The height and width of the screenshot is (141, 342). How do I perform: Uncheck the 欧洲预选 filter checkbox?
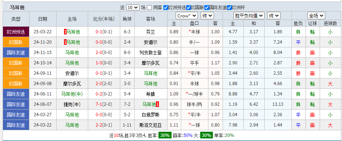pos(166,8)
